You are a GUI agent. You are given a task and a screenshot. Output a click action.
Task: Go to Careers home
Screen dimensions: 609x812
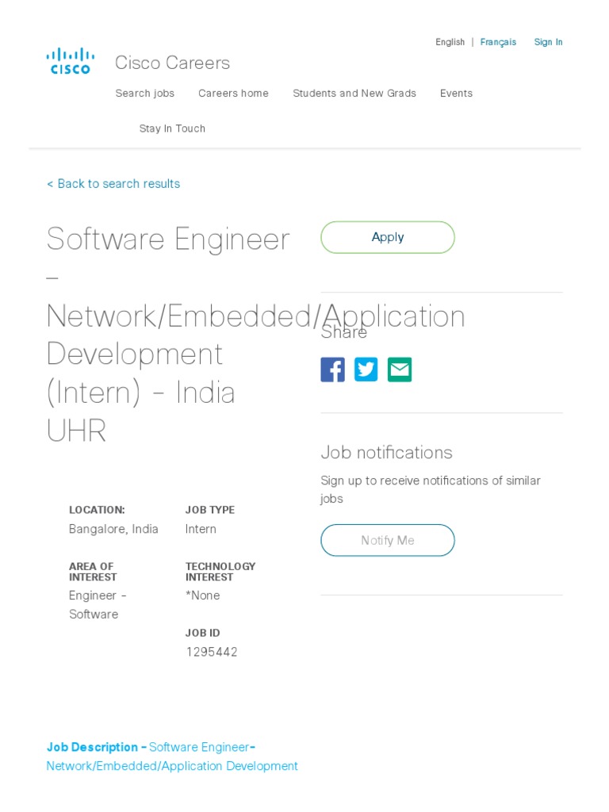(x=233, y=94)
